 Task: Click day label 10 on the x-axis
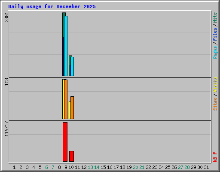pyautogui.click(x=71, y=167)
